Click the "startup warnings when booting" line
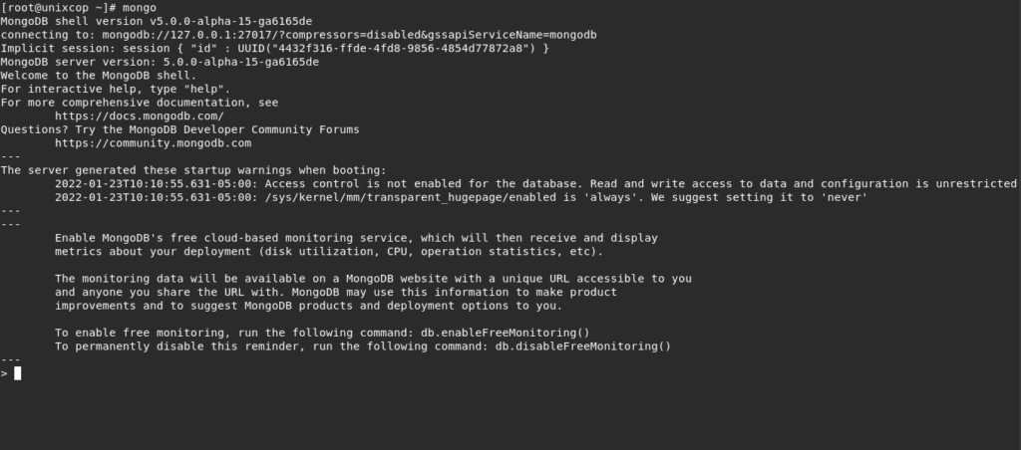The image size is (1021, 450). (x=193, y=170)
